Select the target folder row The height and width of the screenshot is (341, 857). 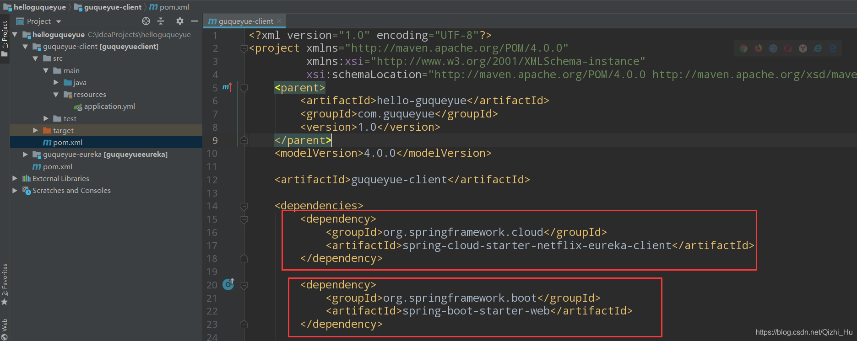coord(106,130)
